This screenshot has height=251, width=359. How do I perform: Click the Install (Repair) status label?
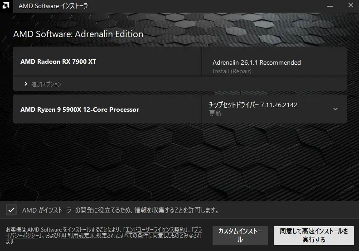tap(232, 71)
